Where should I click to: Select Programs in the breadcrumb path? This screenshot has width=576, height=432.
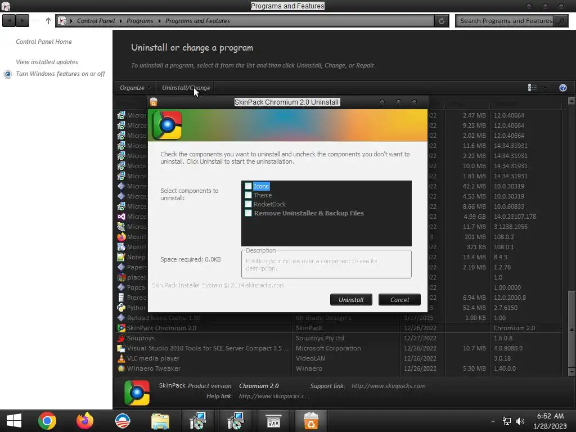click(x=139, y=21)
